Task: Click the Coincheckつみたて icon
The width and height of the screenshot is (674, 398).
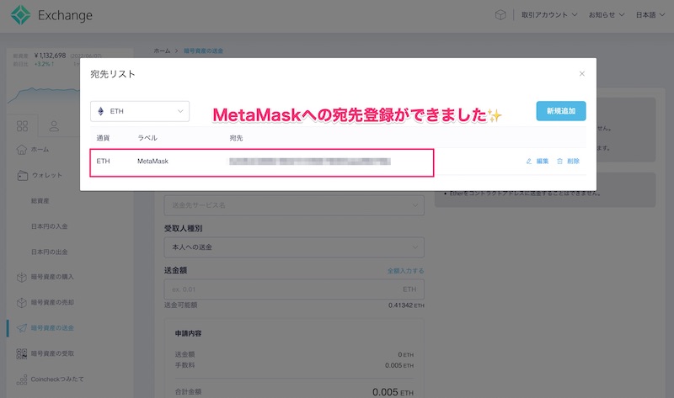Action: [x=22, y=380]
